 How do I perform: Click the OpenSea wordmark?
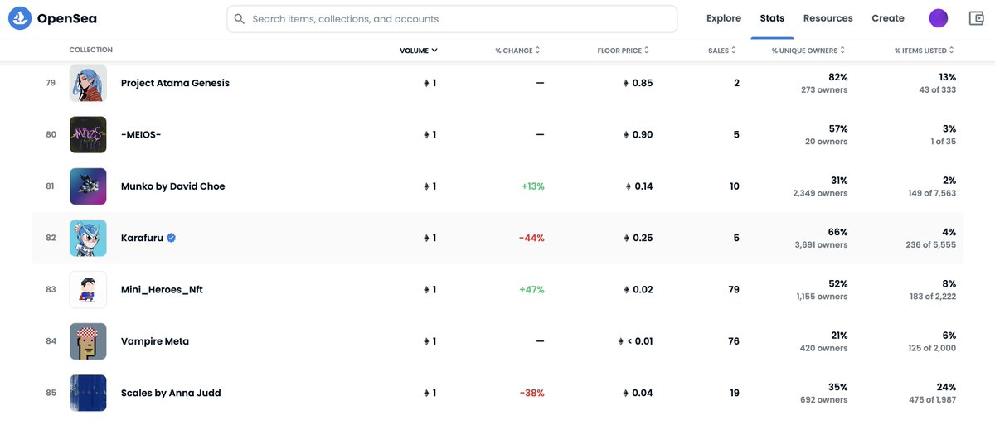[67, 18]
